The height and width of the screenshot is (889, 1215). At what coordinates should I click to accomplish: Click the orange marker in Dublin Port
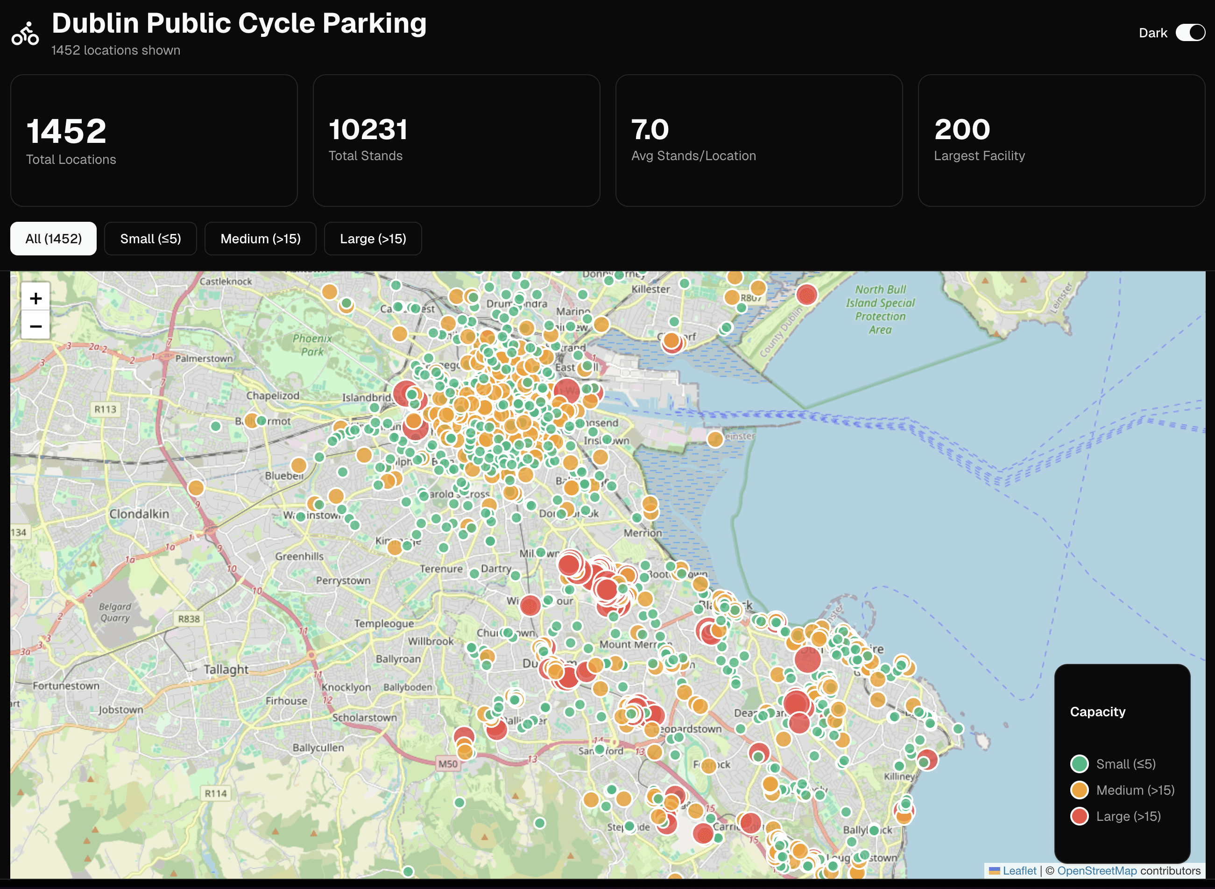click(x=715, y=439)
